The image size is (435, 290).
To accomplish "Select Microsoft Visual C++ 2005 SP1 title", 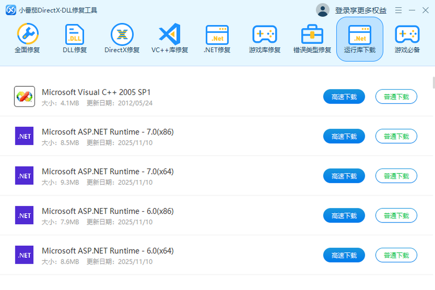I will click(x=96, y=92).
